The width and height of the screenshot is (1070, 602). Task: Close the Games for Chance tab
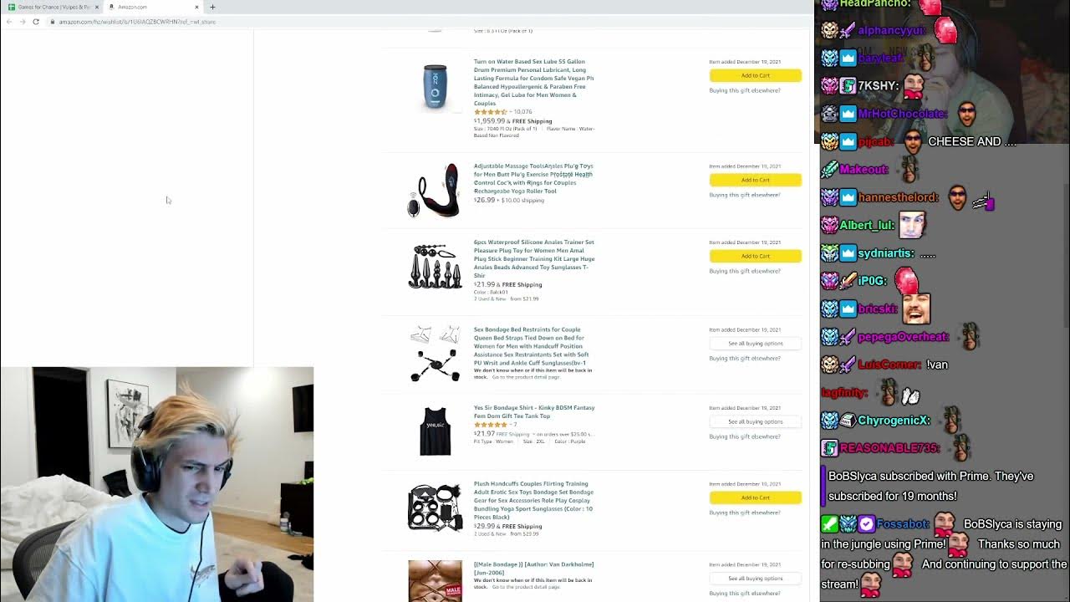point(97,7)
